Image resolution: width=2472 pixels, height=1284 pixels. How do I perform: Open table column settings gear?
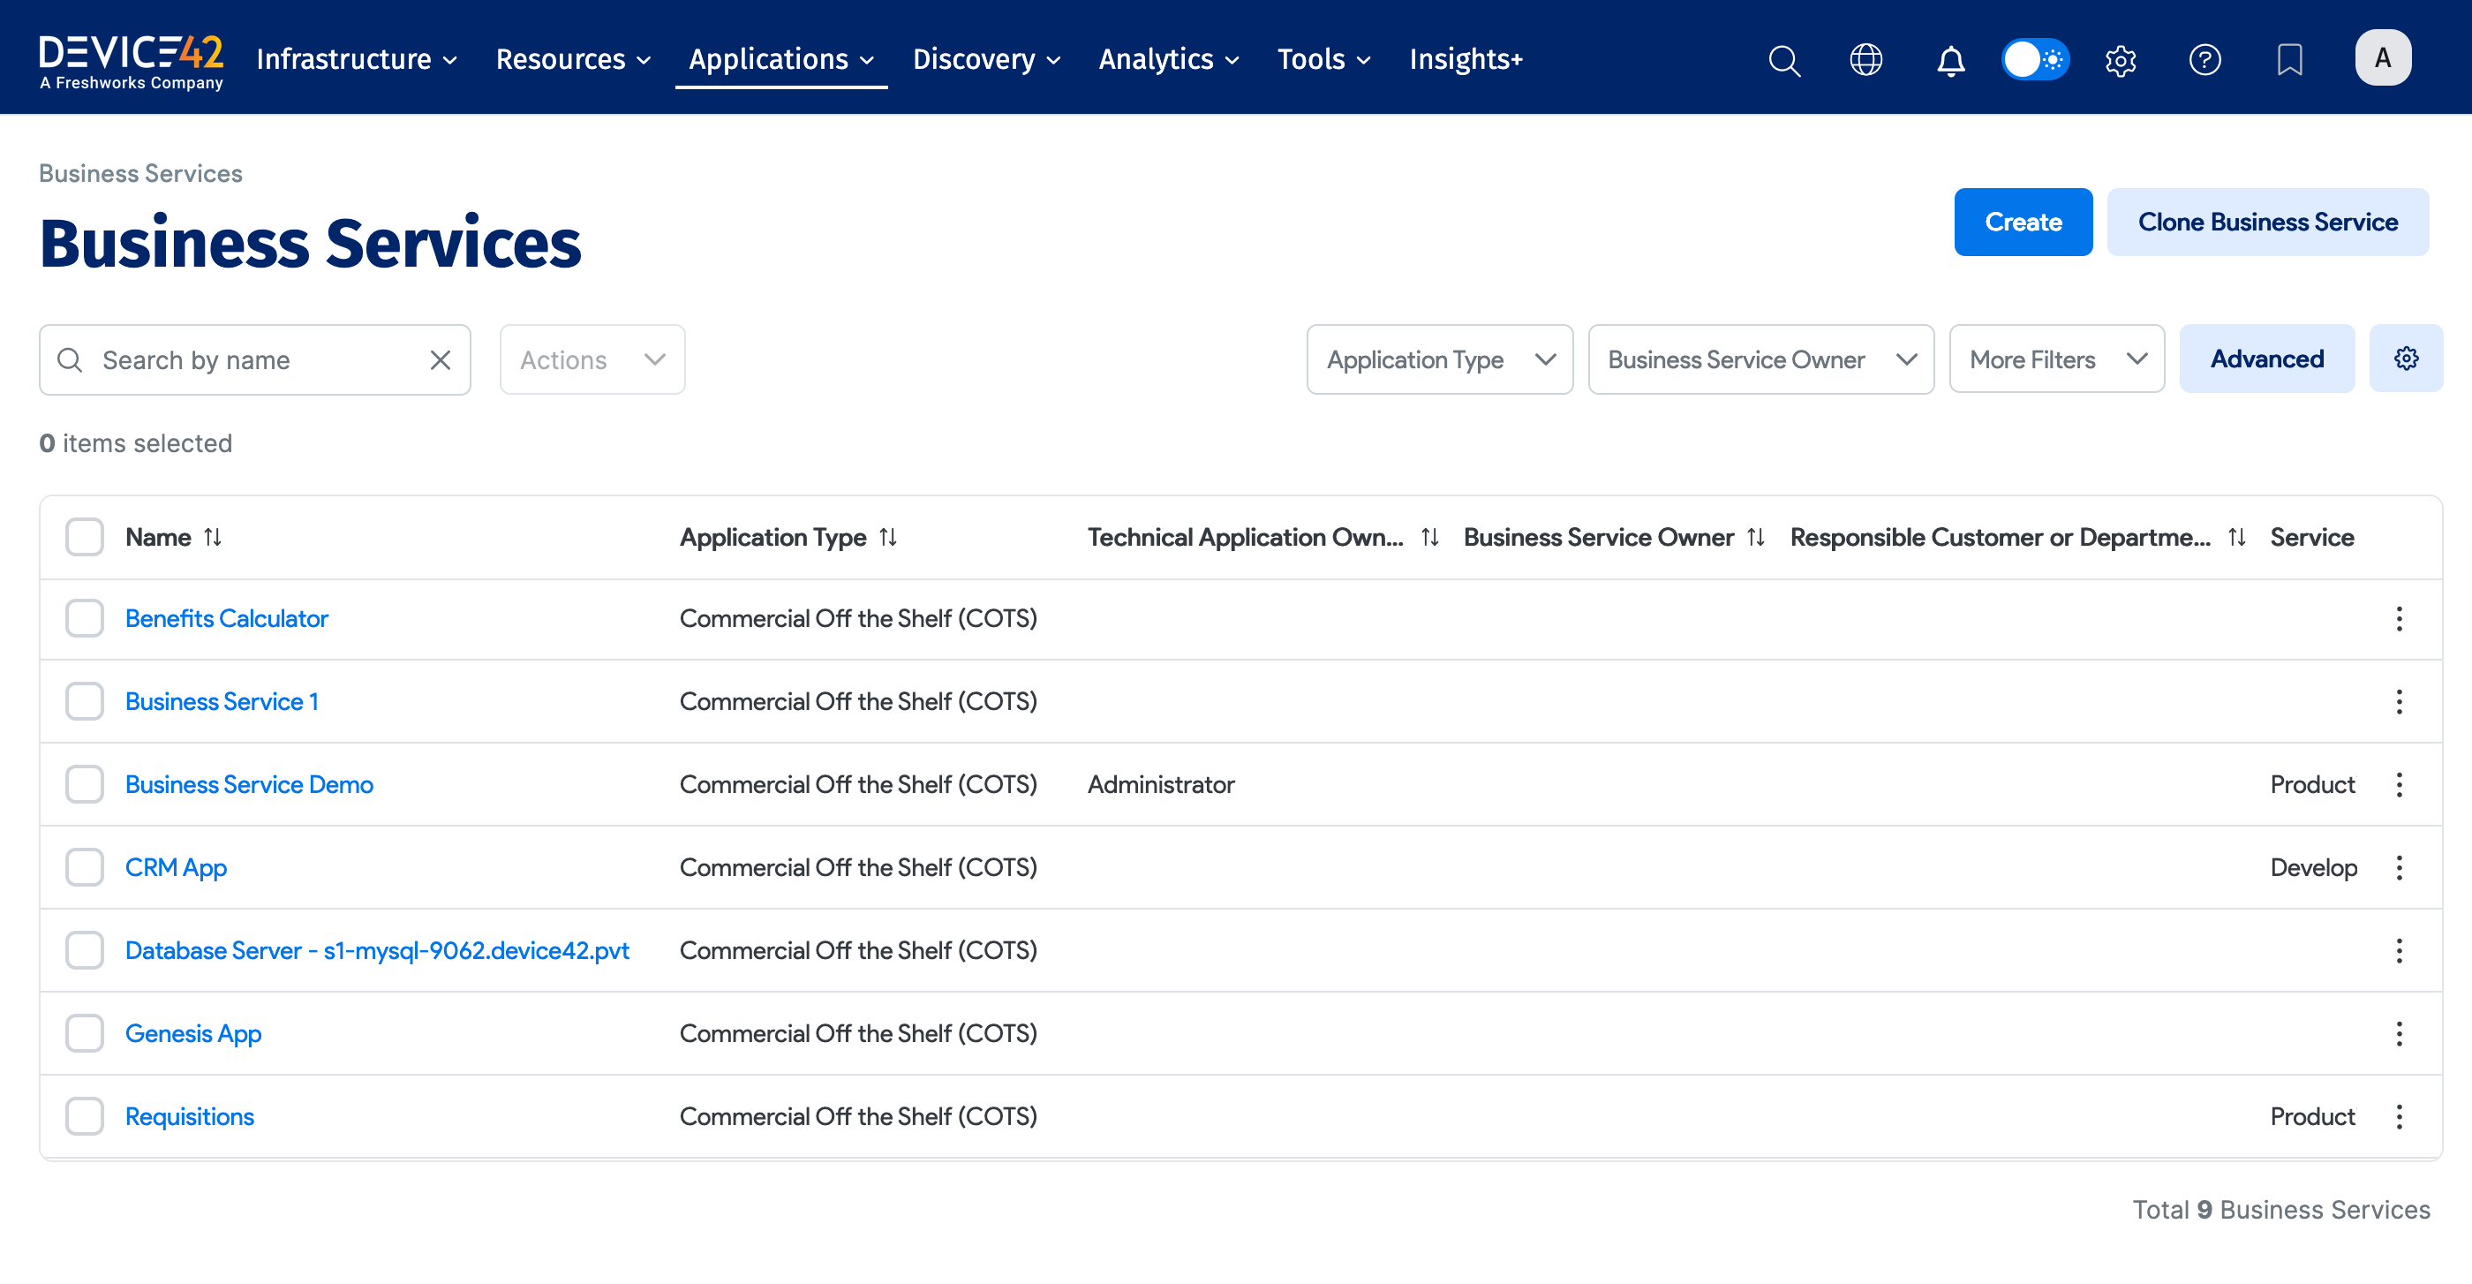[x=2406, y=358]
